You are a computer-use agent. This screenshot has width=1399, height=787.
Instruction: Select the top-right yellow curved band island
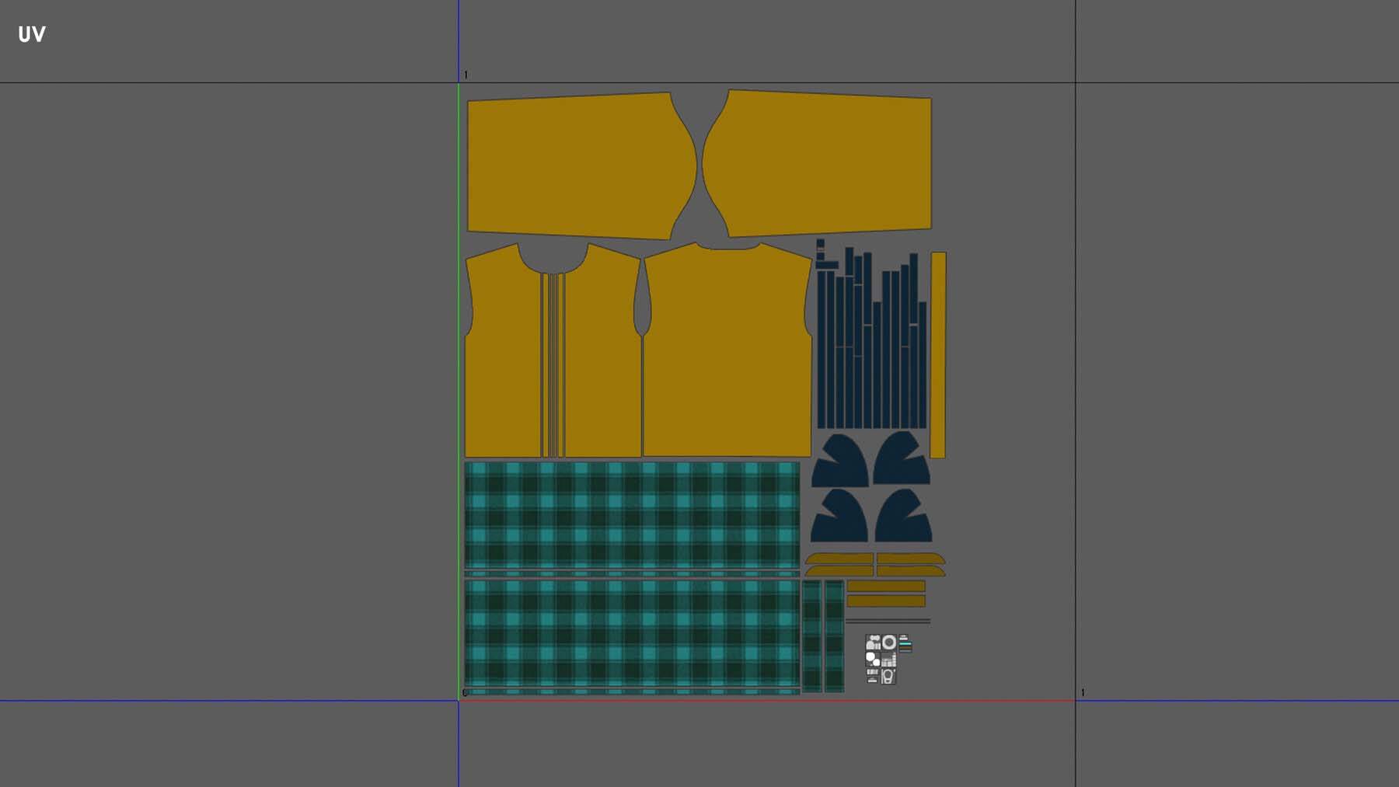pos(911,559)
